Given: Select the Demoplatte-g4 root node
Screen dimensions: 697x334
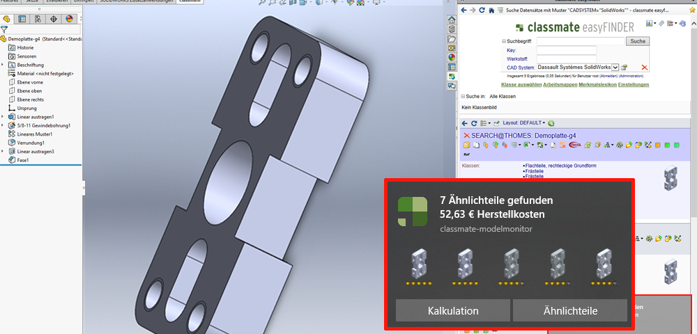Looking at the screenshot, I should click(x=41, y=39).
